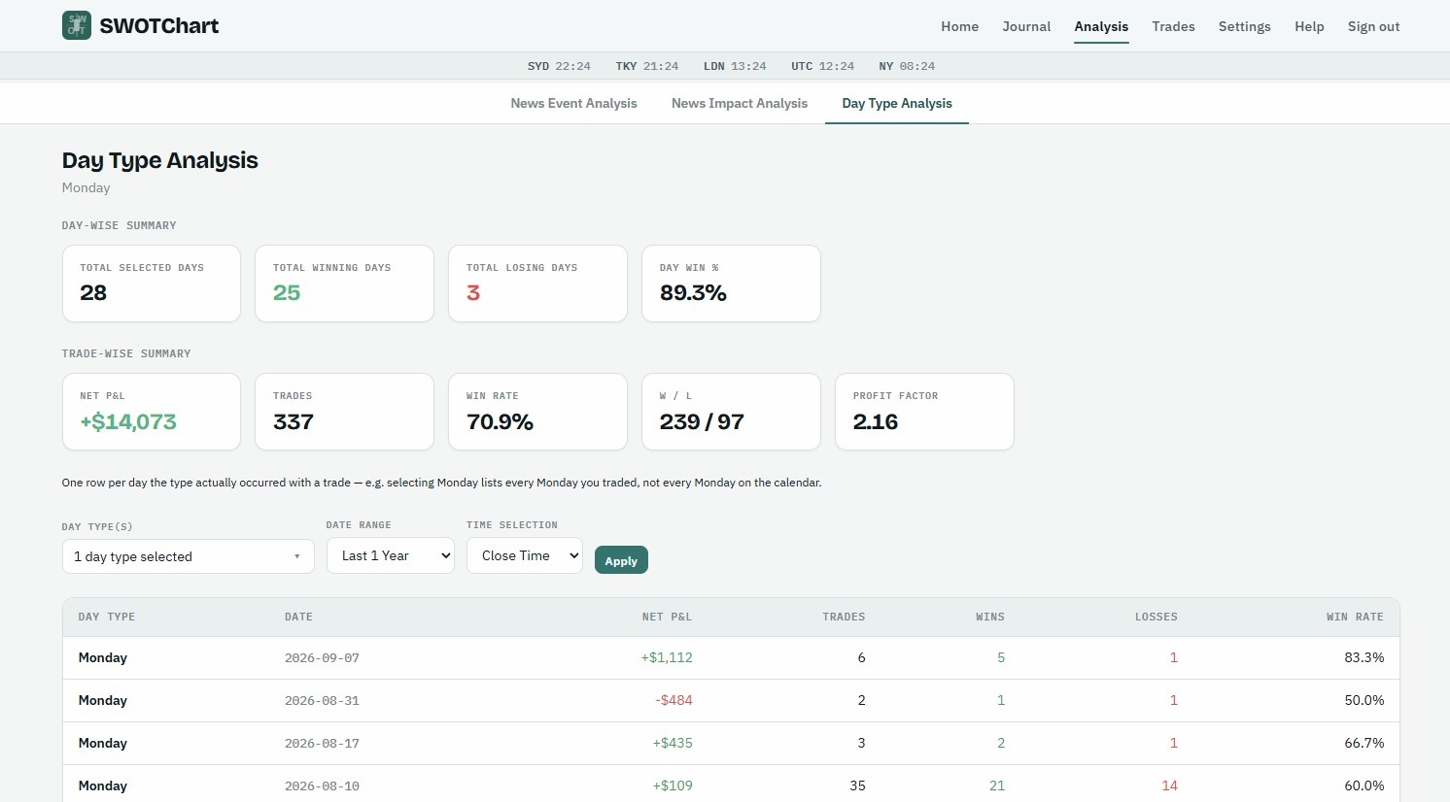Click the Win Rate 70.9% summary value

click(x=500, y=421)
